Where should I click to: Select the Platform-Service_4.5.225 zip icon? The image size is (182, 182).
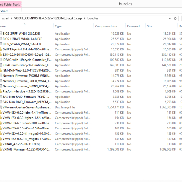coord(1,91)
